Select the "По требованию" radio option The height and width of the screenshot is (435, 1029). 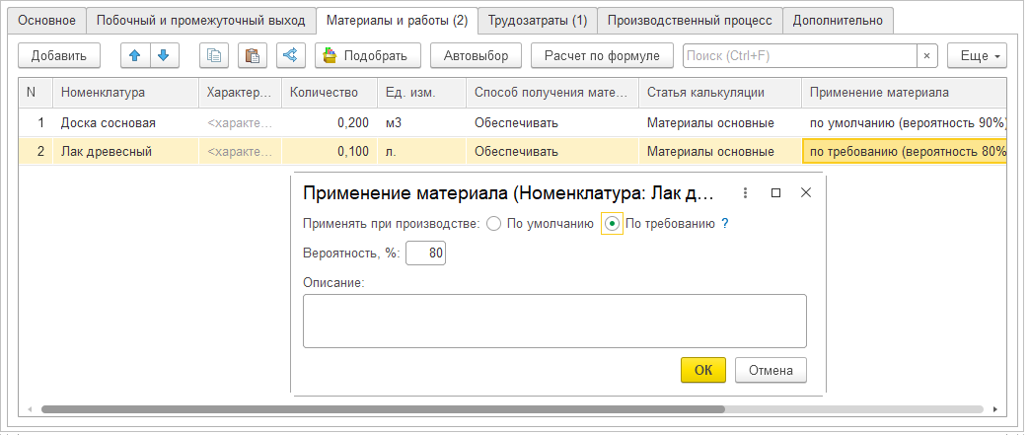point(613,224)
